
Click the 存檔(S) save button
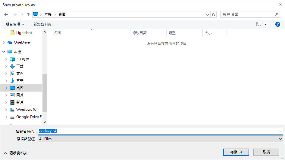click(236, 152)
